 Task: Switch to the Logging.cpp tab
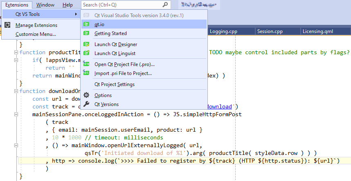[x=232, y=31]
